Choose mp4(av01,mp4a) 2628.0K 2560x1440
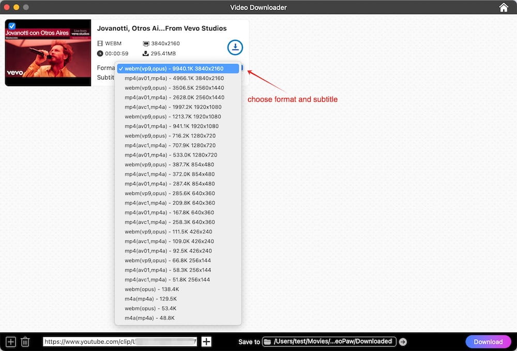The height and width of the screenshot is (351, 517). [178, 97]
